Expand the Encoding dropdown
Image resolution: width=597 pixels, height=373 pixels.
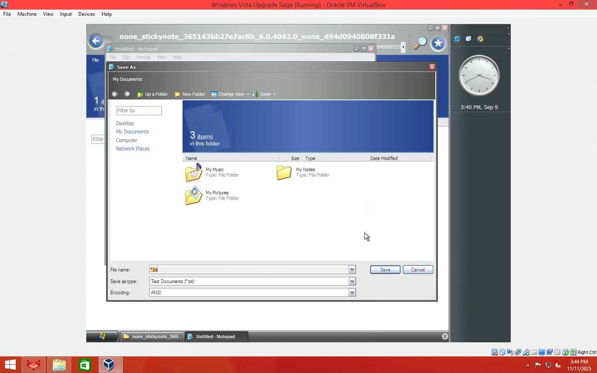click(352, 293)
